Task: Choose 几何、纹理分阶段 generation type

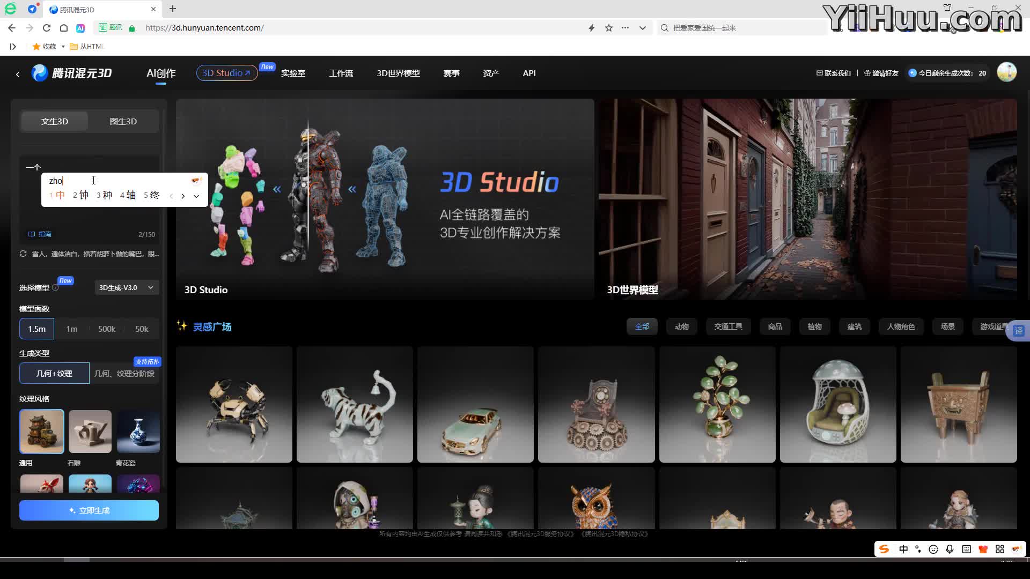Action: pos(124,373)
